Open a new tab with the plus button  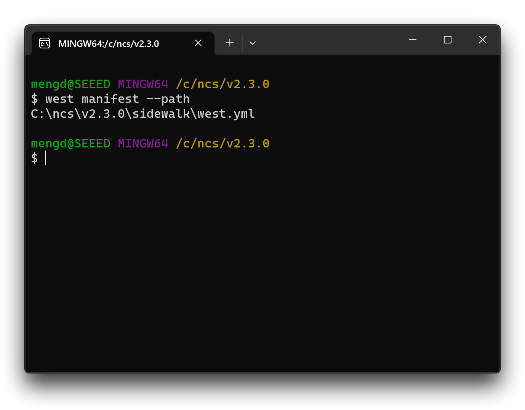(230, 43)
